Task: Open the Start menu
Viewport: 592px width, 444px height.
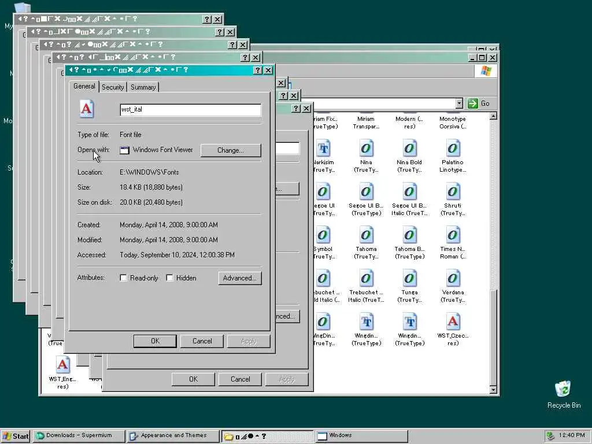Action: (16, 436)
